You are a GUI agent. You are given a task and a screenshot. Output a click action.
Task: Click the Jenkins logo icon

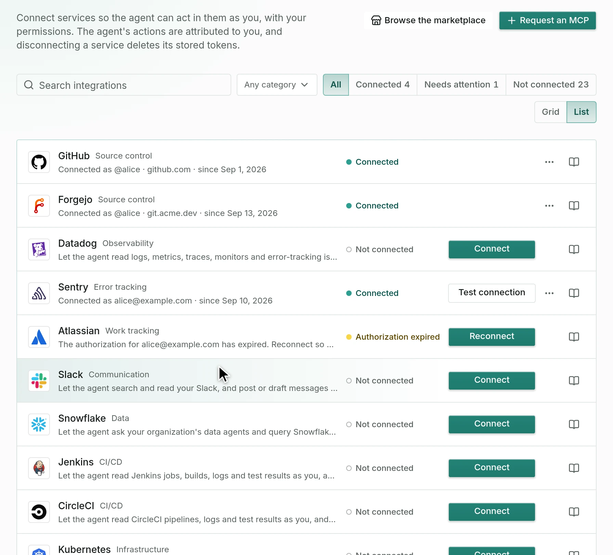(x=39, y=468)
